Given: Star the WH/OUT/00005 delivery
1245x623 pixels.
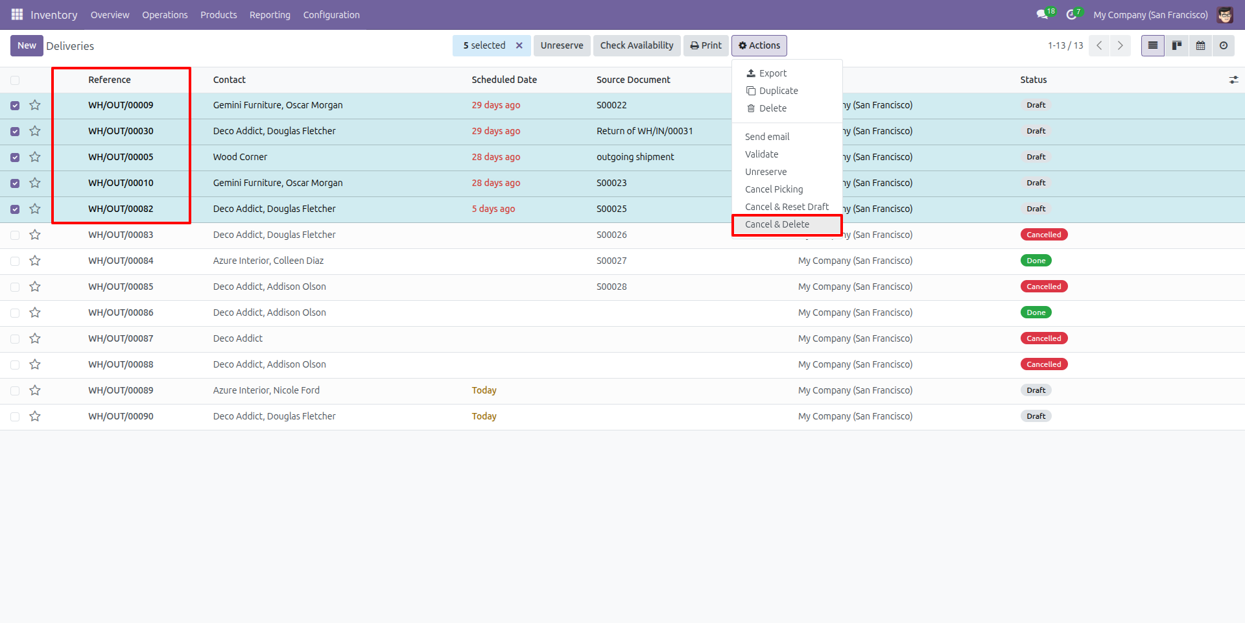Looking at the screenshot, I should click(35, 157).
